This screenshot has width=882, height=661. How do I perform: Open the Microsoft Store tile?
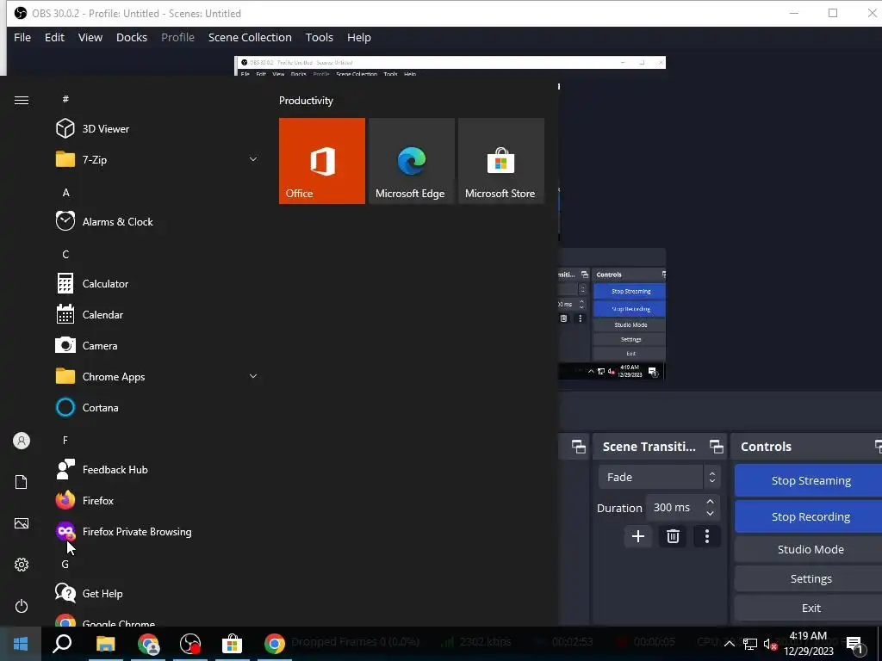tap(501, 161)
